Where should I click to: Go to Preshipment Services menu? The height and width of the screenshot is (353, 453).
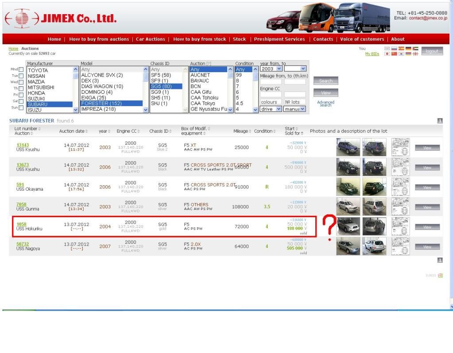279,39
